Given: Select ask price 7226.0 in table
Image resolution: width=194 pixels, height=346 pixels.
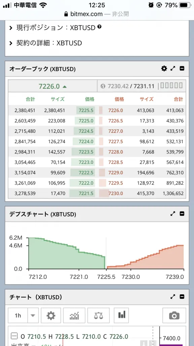Looking at the screenshot, I should pos(116,110).
